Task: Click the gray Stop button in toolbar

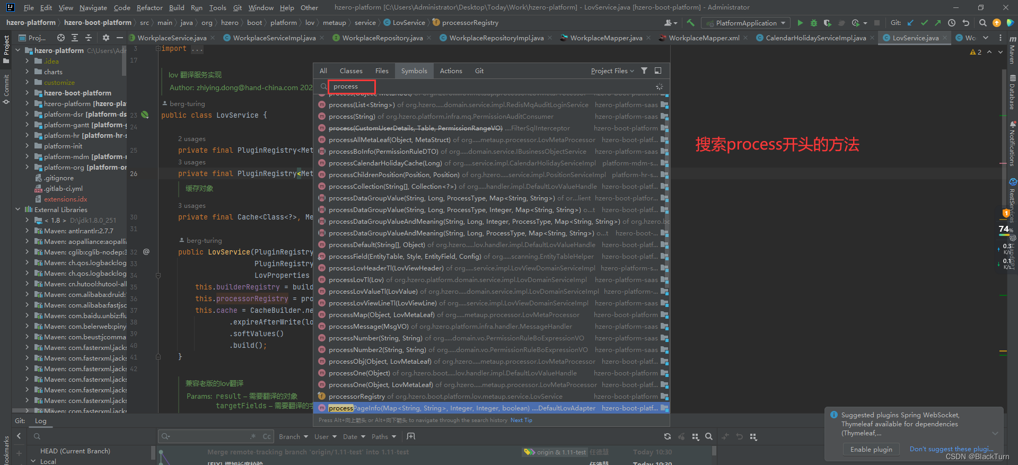Action: pos(877,23)
